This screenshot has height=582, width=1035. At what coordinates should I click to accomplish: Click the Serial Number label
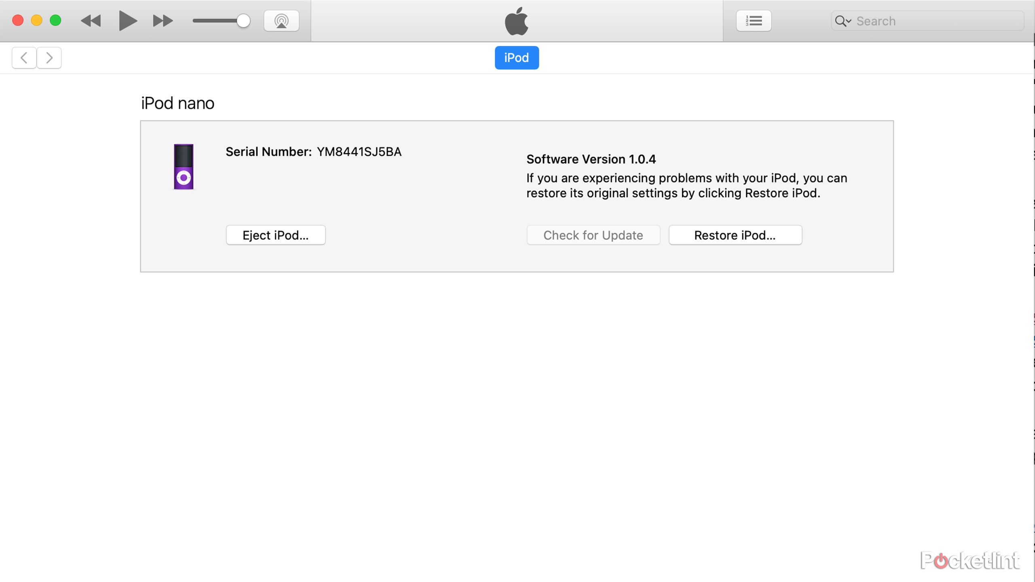coord(269,152)
